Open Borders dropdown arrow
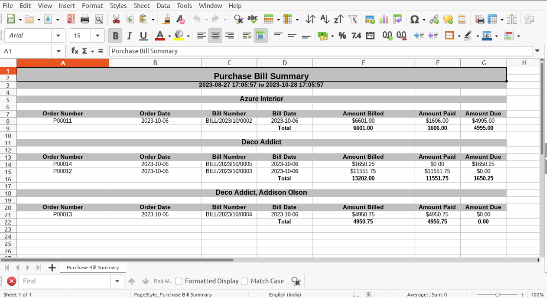Image resolution: width=547 pixels, height=298 pixels. 459,36
